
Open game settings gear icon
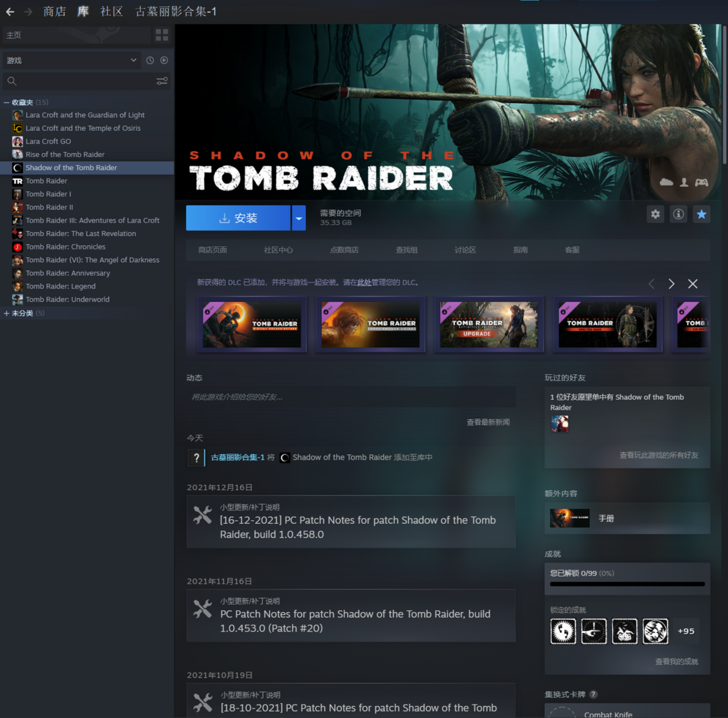tap(655, 214)
